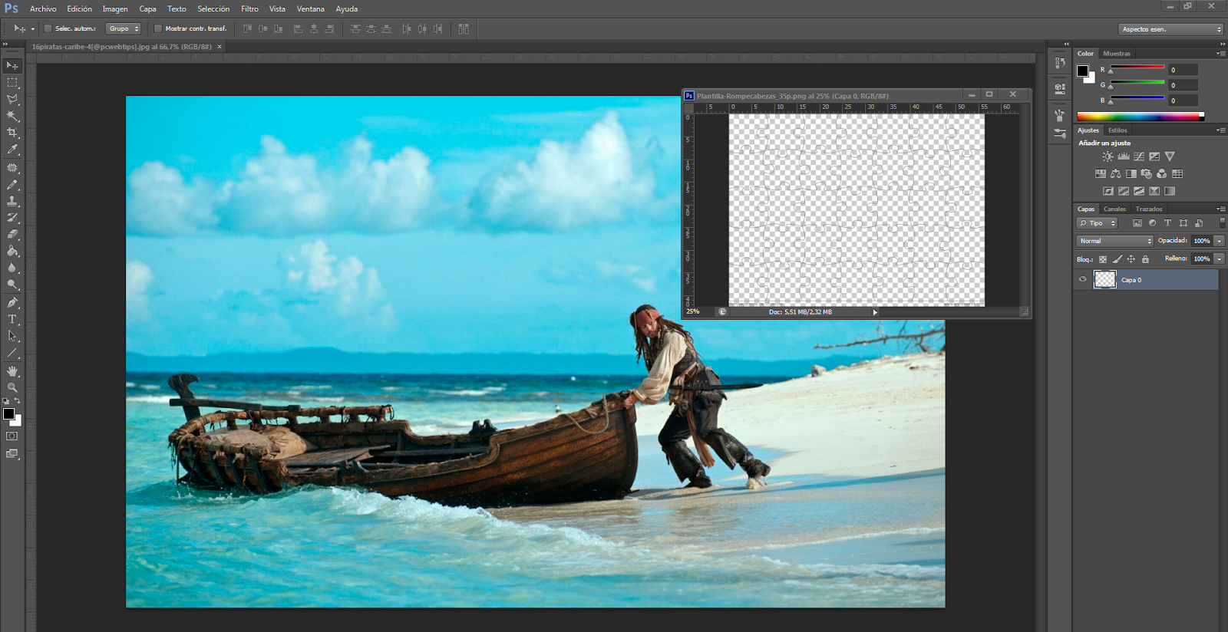Swap foreground and background colors

pos(18,401)
